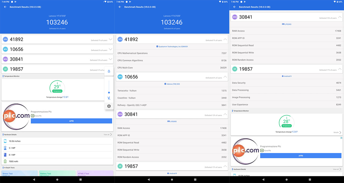Select Coastline - Vulkan row
Viewport: 344px width, 183px height.
(x=172, y=98)
